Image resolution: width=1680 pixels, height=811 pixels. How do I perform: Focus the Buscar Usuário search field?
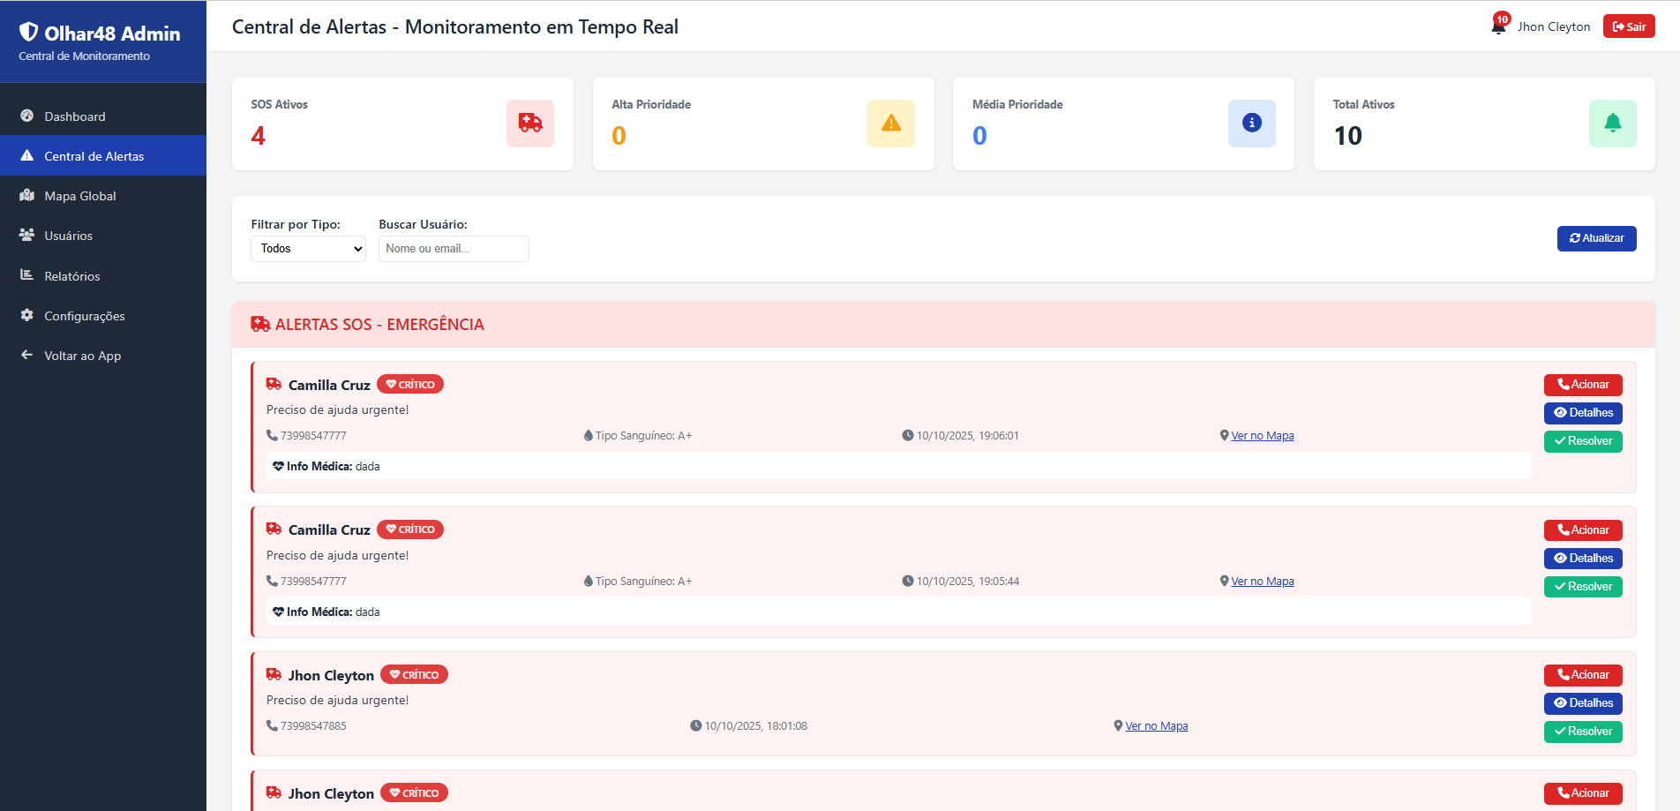(x=454, y=249)
